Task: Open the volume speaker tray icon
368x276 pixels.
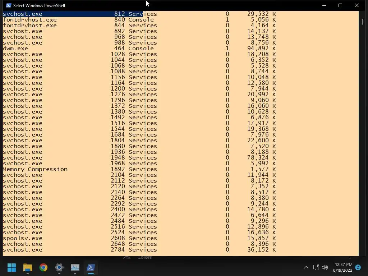Action: (x=325, y=267)
